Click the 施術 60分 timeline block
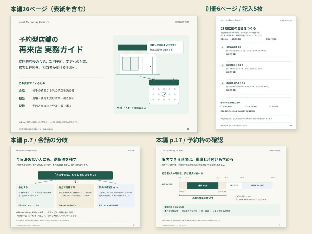The image size is (312, 234). [203, 186]
